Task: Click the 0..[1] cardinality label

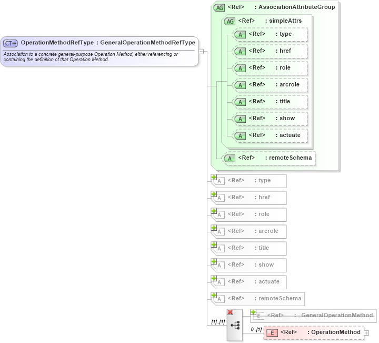Action: (x=256, y=329)
